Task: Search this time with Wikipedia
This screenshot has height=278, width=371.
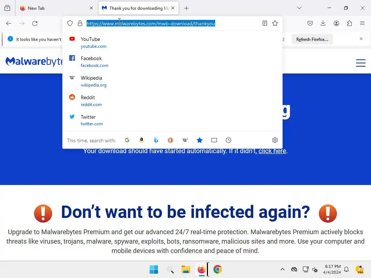Action: 185,140
